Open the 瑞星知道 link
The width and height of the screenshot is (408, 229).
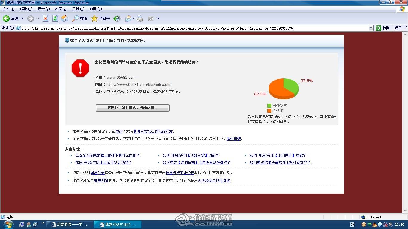(x=98, y=173)
